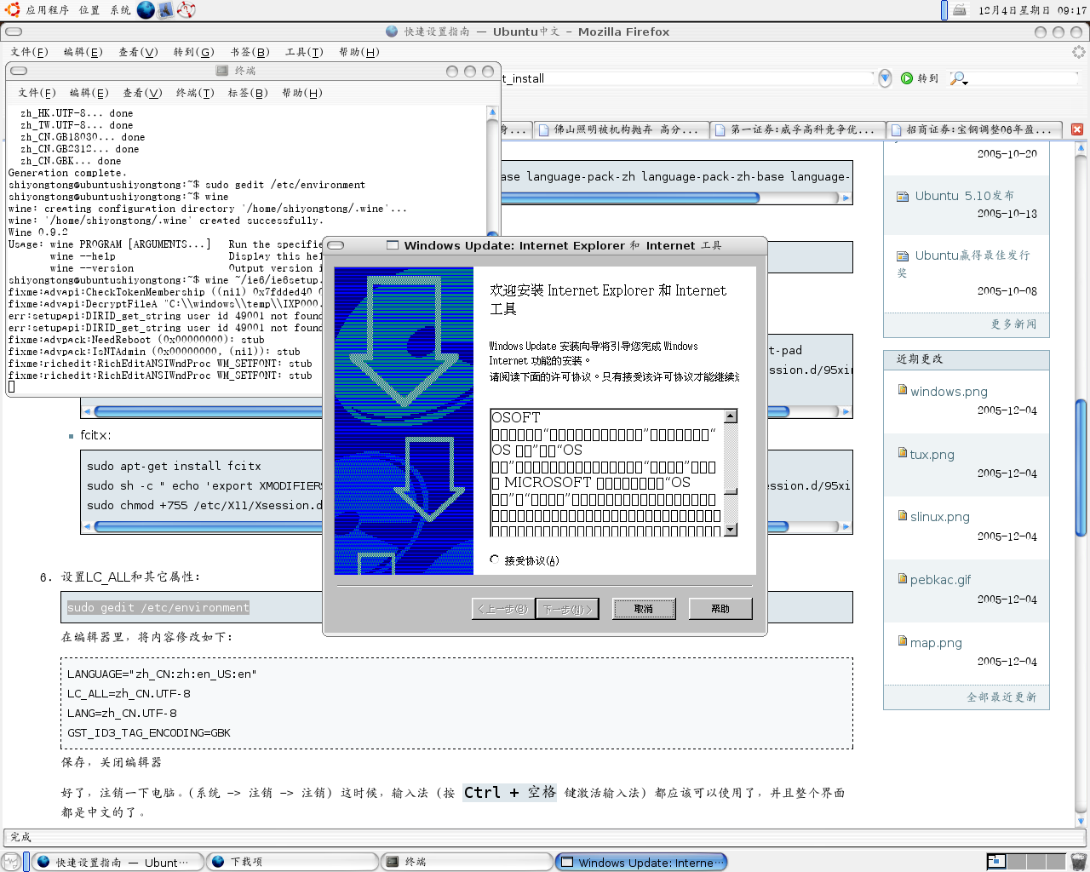
Task: Switch to 下载项 taskbar window
Action: pyautogui.click(x=293, y=862)
